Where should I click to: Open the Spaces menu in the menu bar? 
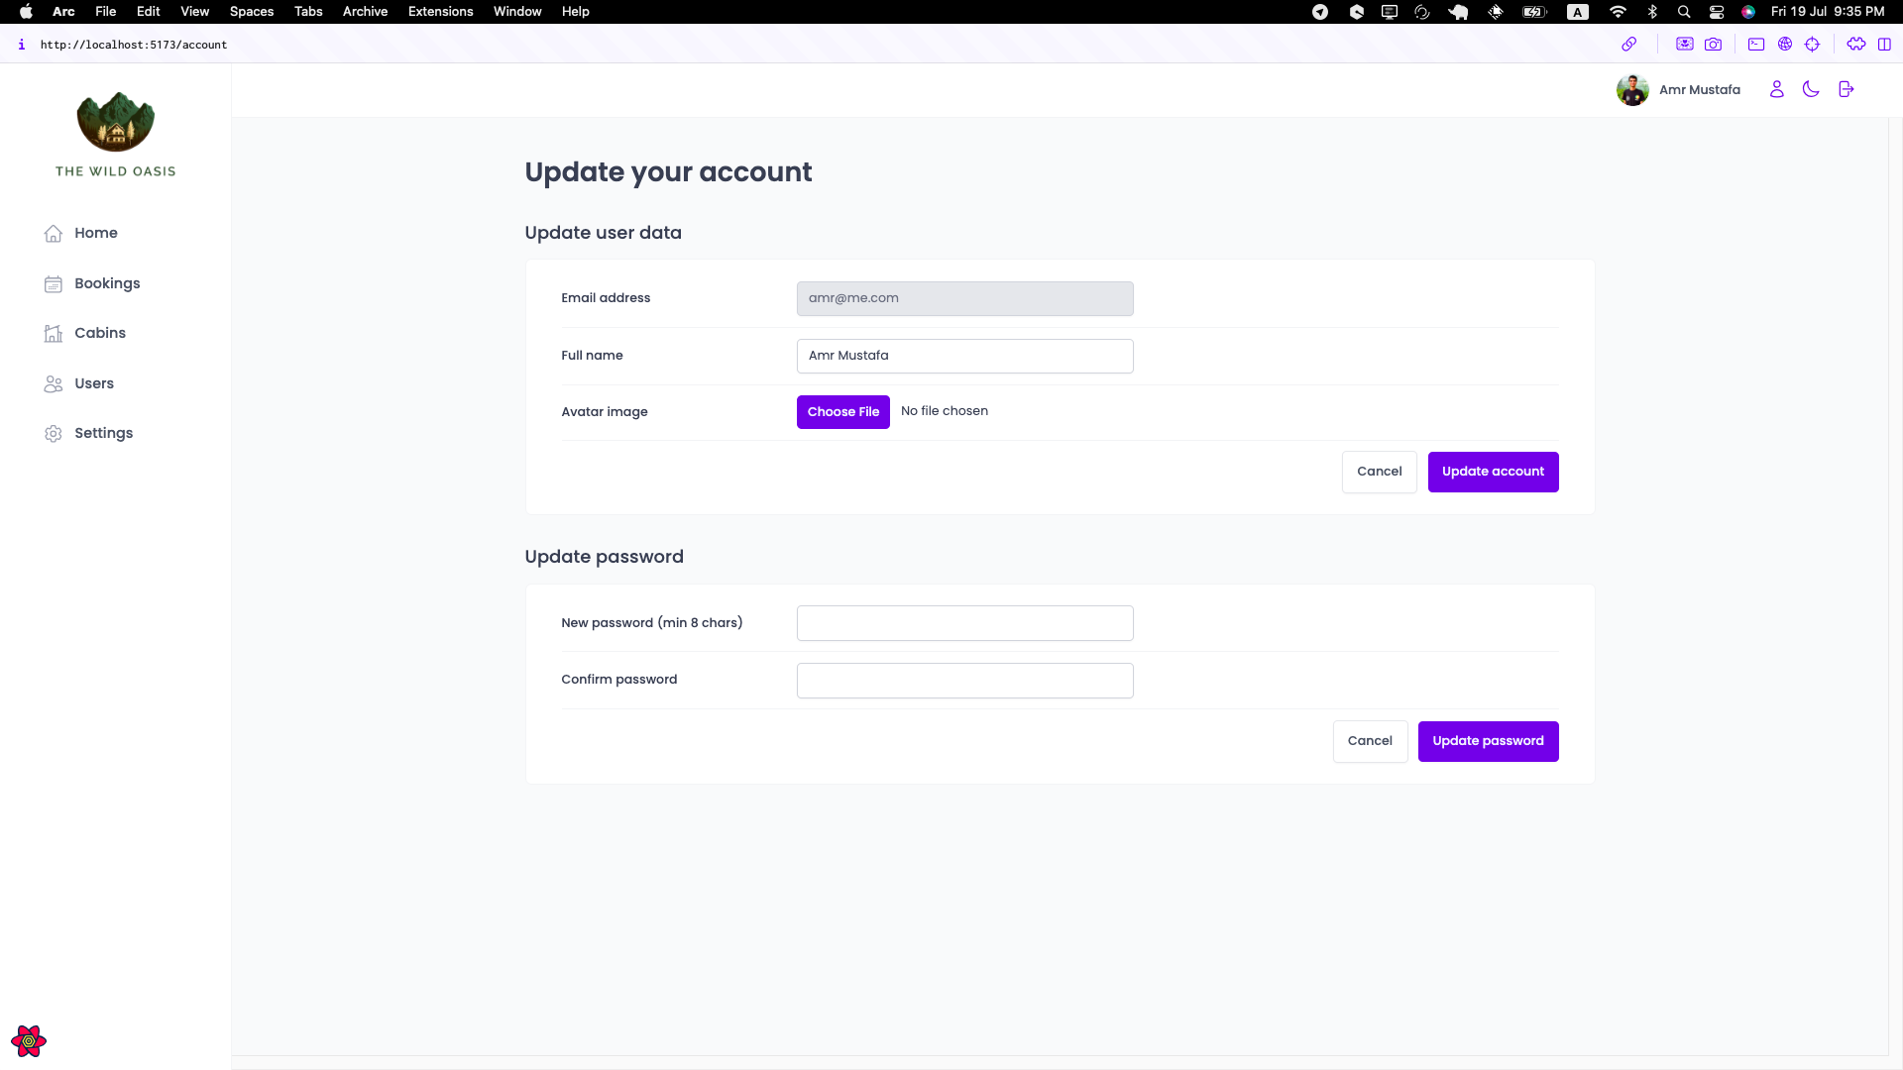pos(252,12)
